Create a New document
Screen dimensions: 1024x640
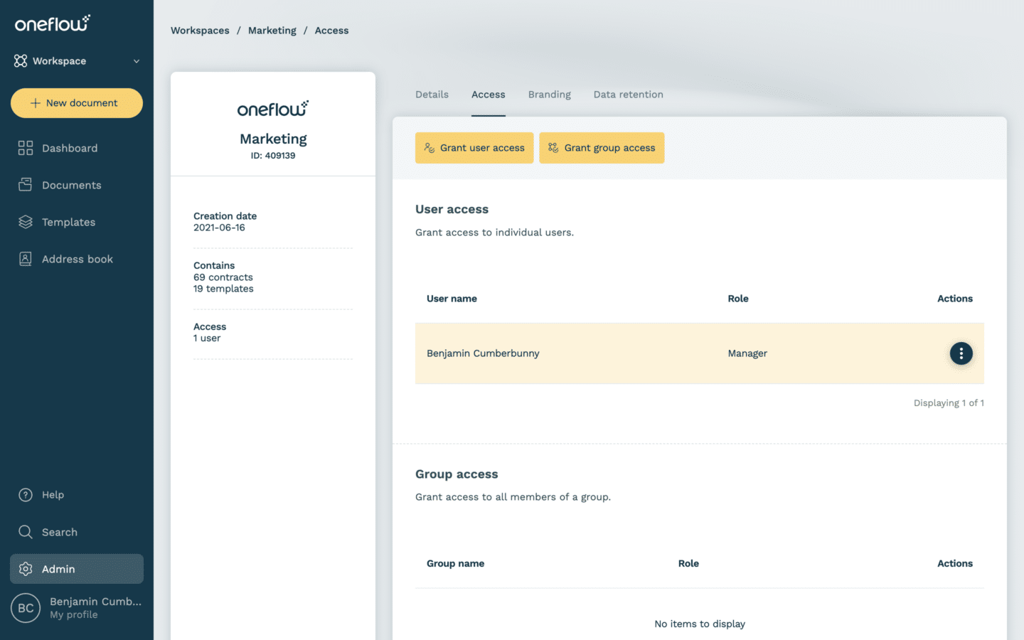pos(77,103)
